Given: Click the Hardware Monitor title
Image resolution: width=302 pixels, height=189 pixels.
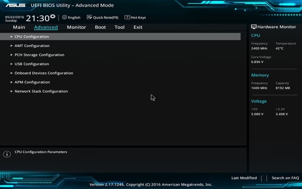Looking at the screenshot, I should [x=277, y=27].
